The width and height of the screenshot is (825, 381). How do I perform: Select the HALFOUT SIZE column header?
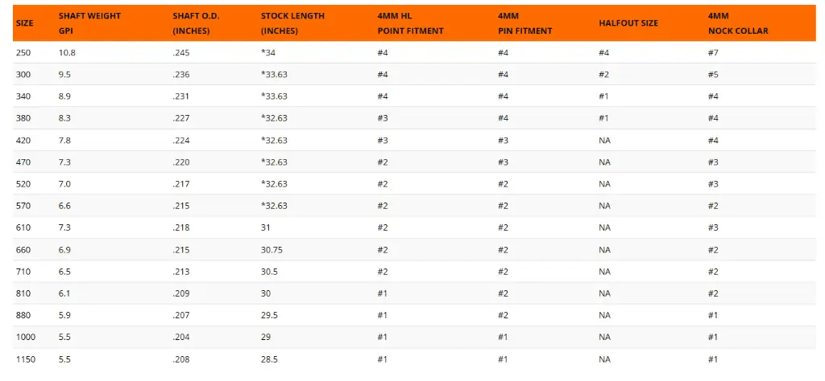tap(628, 23)
